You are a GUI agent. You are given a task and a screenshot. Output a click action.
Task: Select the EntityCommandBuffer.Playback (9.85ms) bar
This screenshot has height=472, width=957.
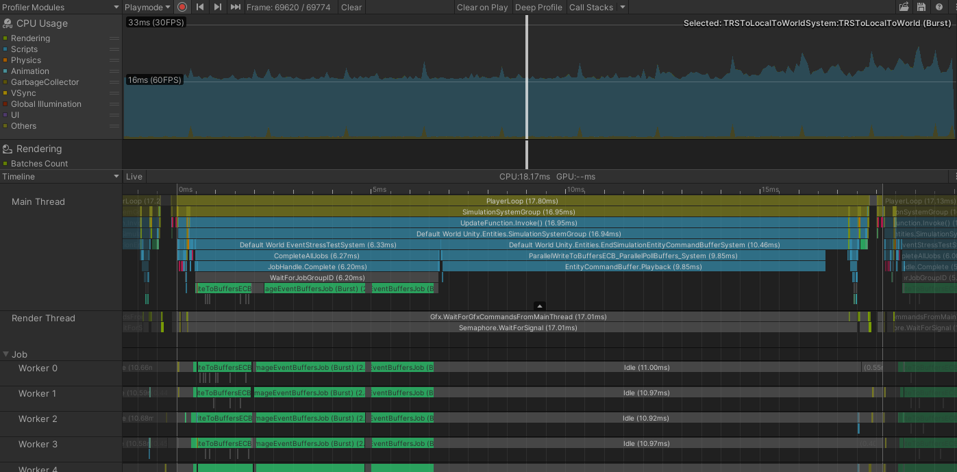pos(634,266)
